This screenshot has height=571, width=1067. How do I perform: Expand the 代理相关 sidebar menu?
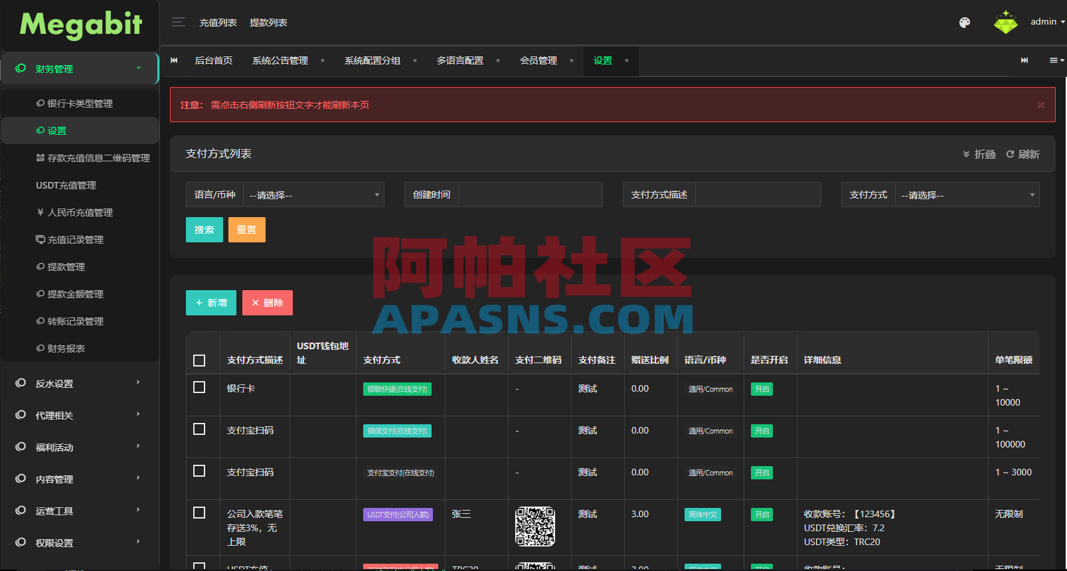[80, 415]
